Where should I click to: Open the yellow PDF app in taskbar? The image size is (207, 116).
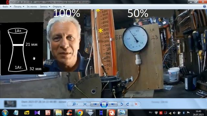(x=27, y=113)
